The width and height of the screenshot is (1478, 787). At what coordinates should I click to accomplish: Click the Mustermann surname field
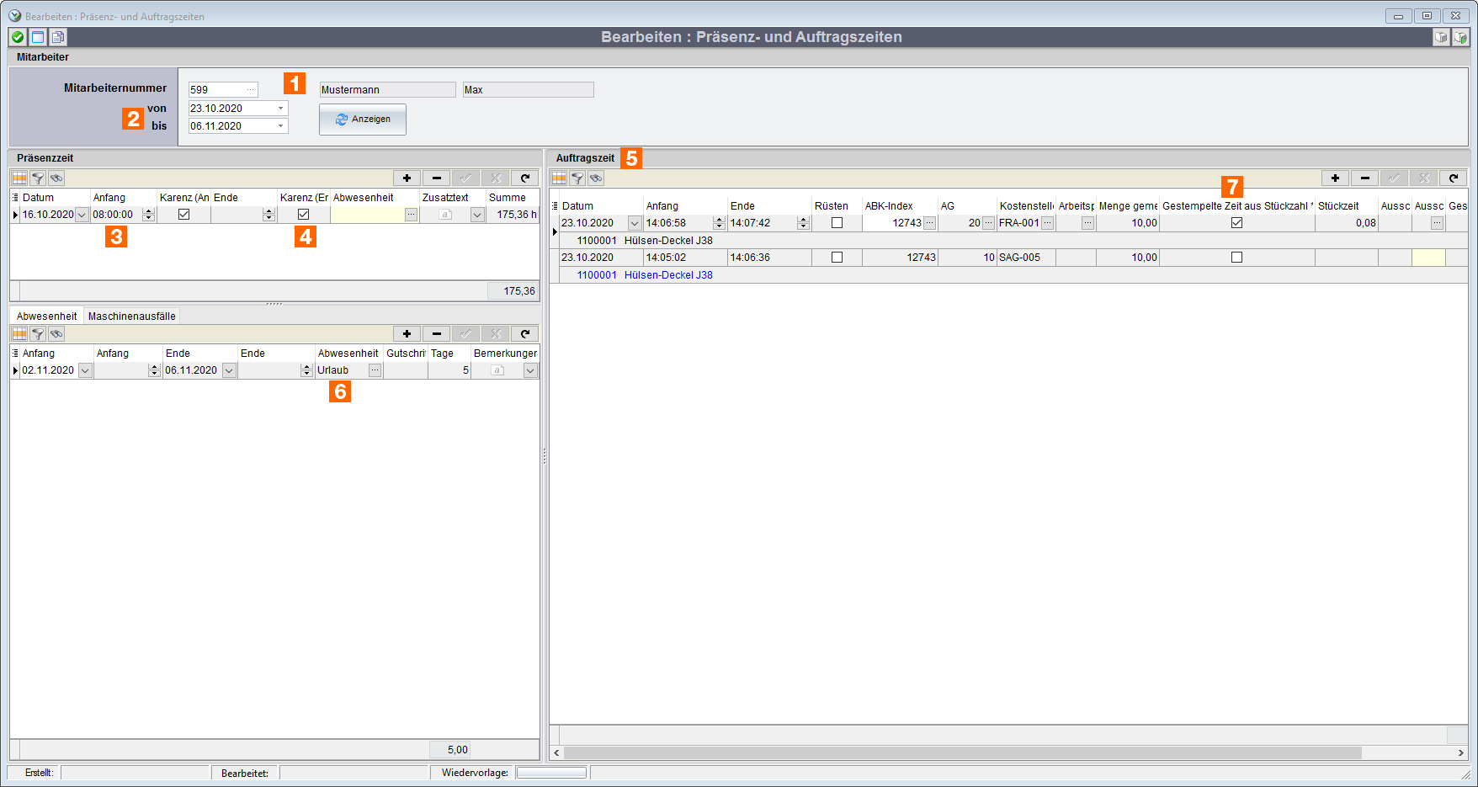click(387, 90)
